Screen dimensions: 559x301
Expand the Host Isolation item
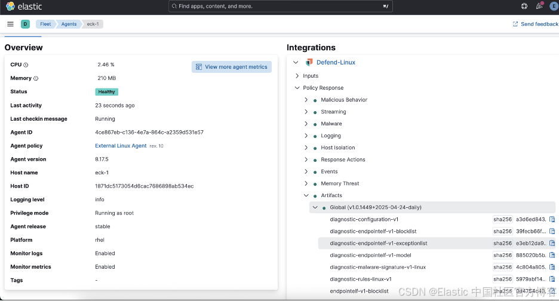click(x=306, y=148)
